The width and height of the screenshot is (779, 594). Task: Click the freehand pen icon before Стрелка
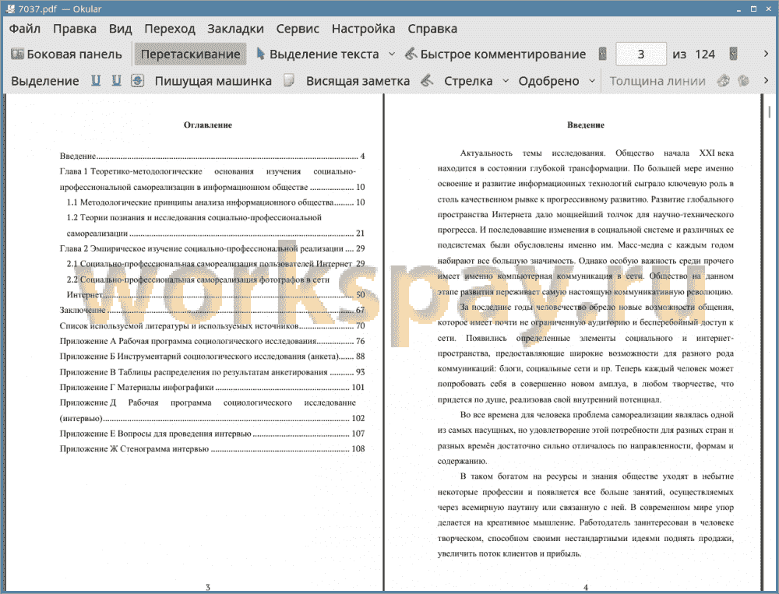tap(427, 80)
